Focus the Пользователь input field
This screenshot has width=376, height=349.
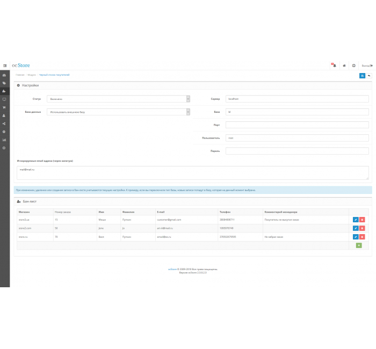(297, 138)
